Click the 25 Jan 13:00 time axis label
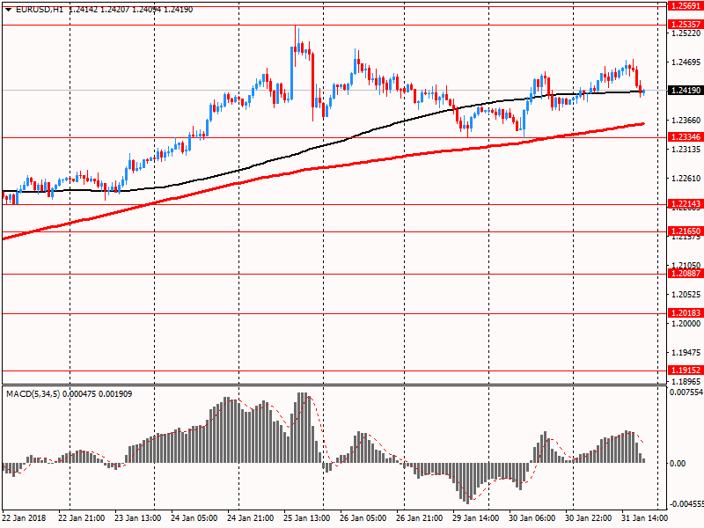704x528 pixels. 307,518
